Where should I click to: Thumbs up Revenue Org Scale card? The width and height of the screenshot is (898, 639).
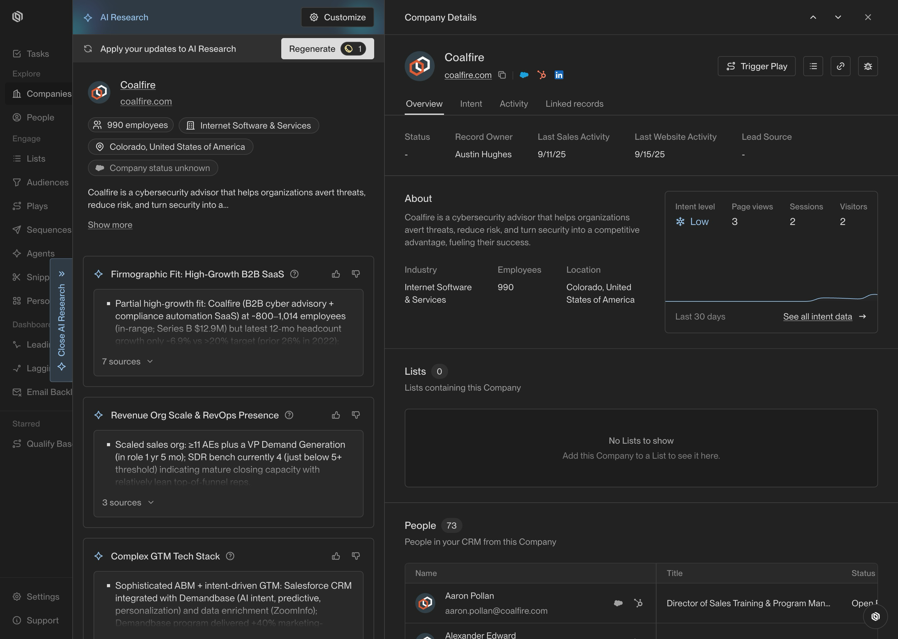click(x=336, y=415)
